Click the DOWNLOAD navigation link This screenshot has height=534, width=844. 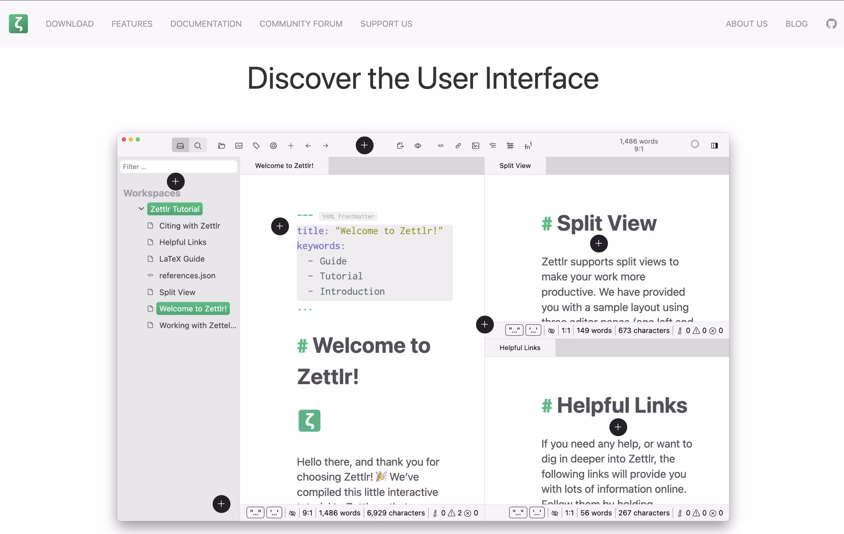(69, 24)
